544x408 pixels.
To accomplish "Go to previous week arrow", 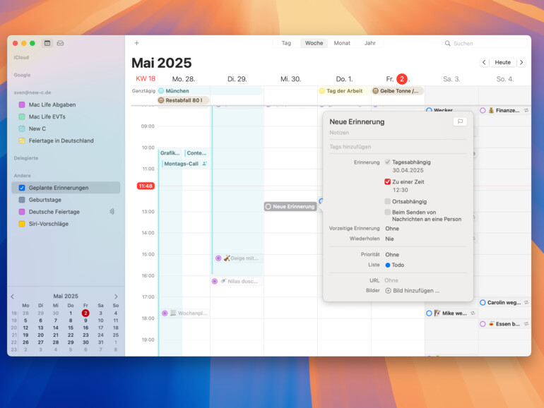I will [x=484, y=62].
